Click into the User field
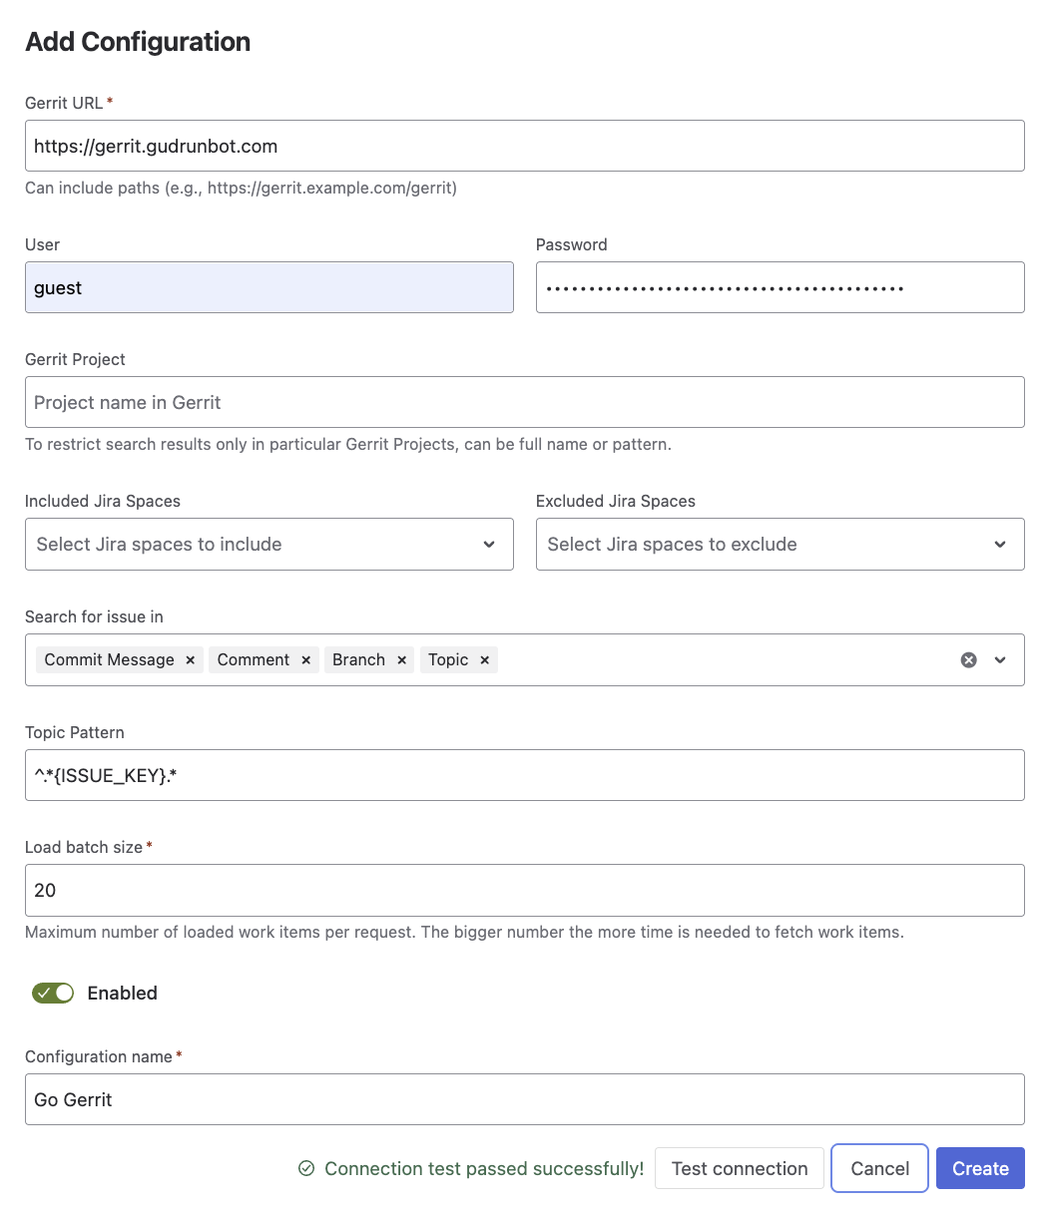Image resolution: width=1048 pixels, height=1215 pixels. point(269,288)
